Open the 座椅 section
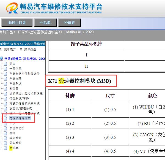The height and width of the screenshot is (160, 165). coord(12,133)
